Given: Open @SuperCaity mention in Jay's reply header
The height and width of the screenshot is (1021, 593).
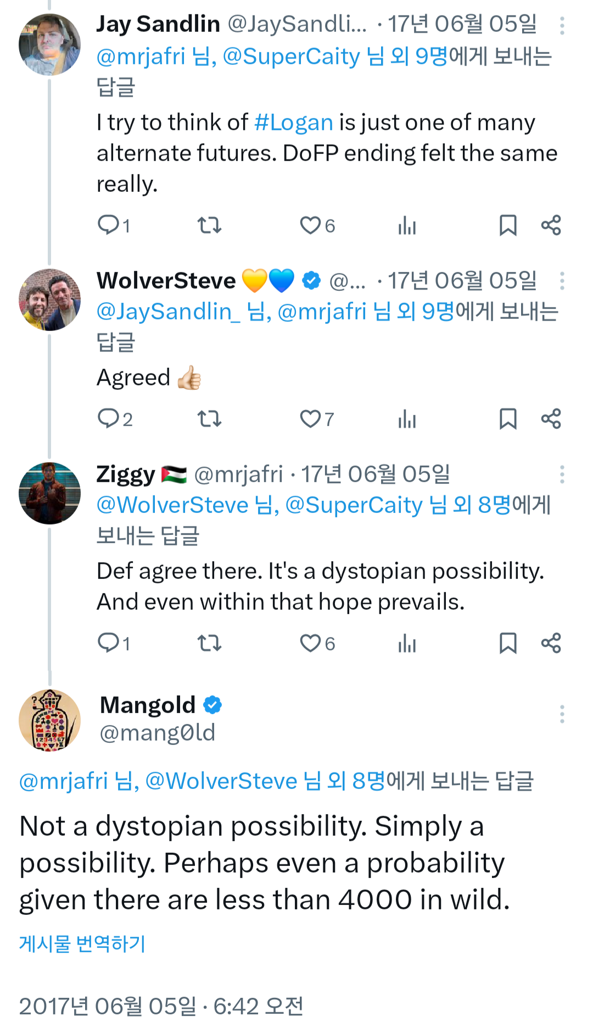Looking at the screenshot, I should [291, 57].
